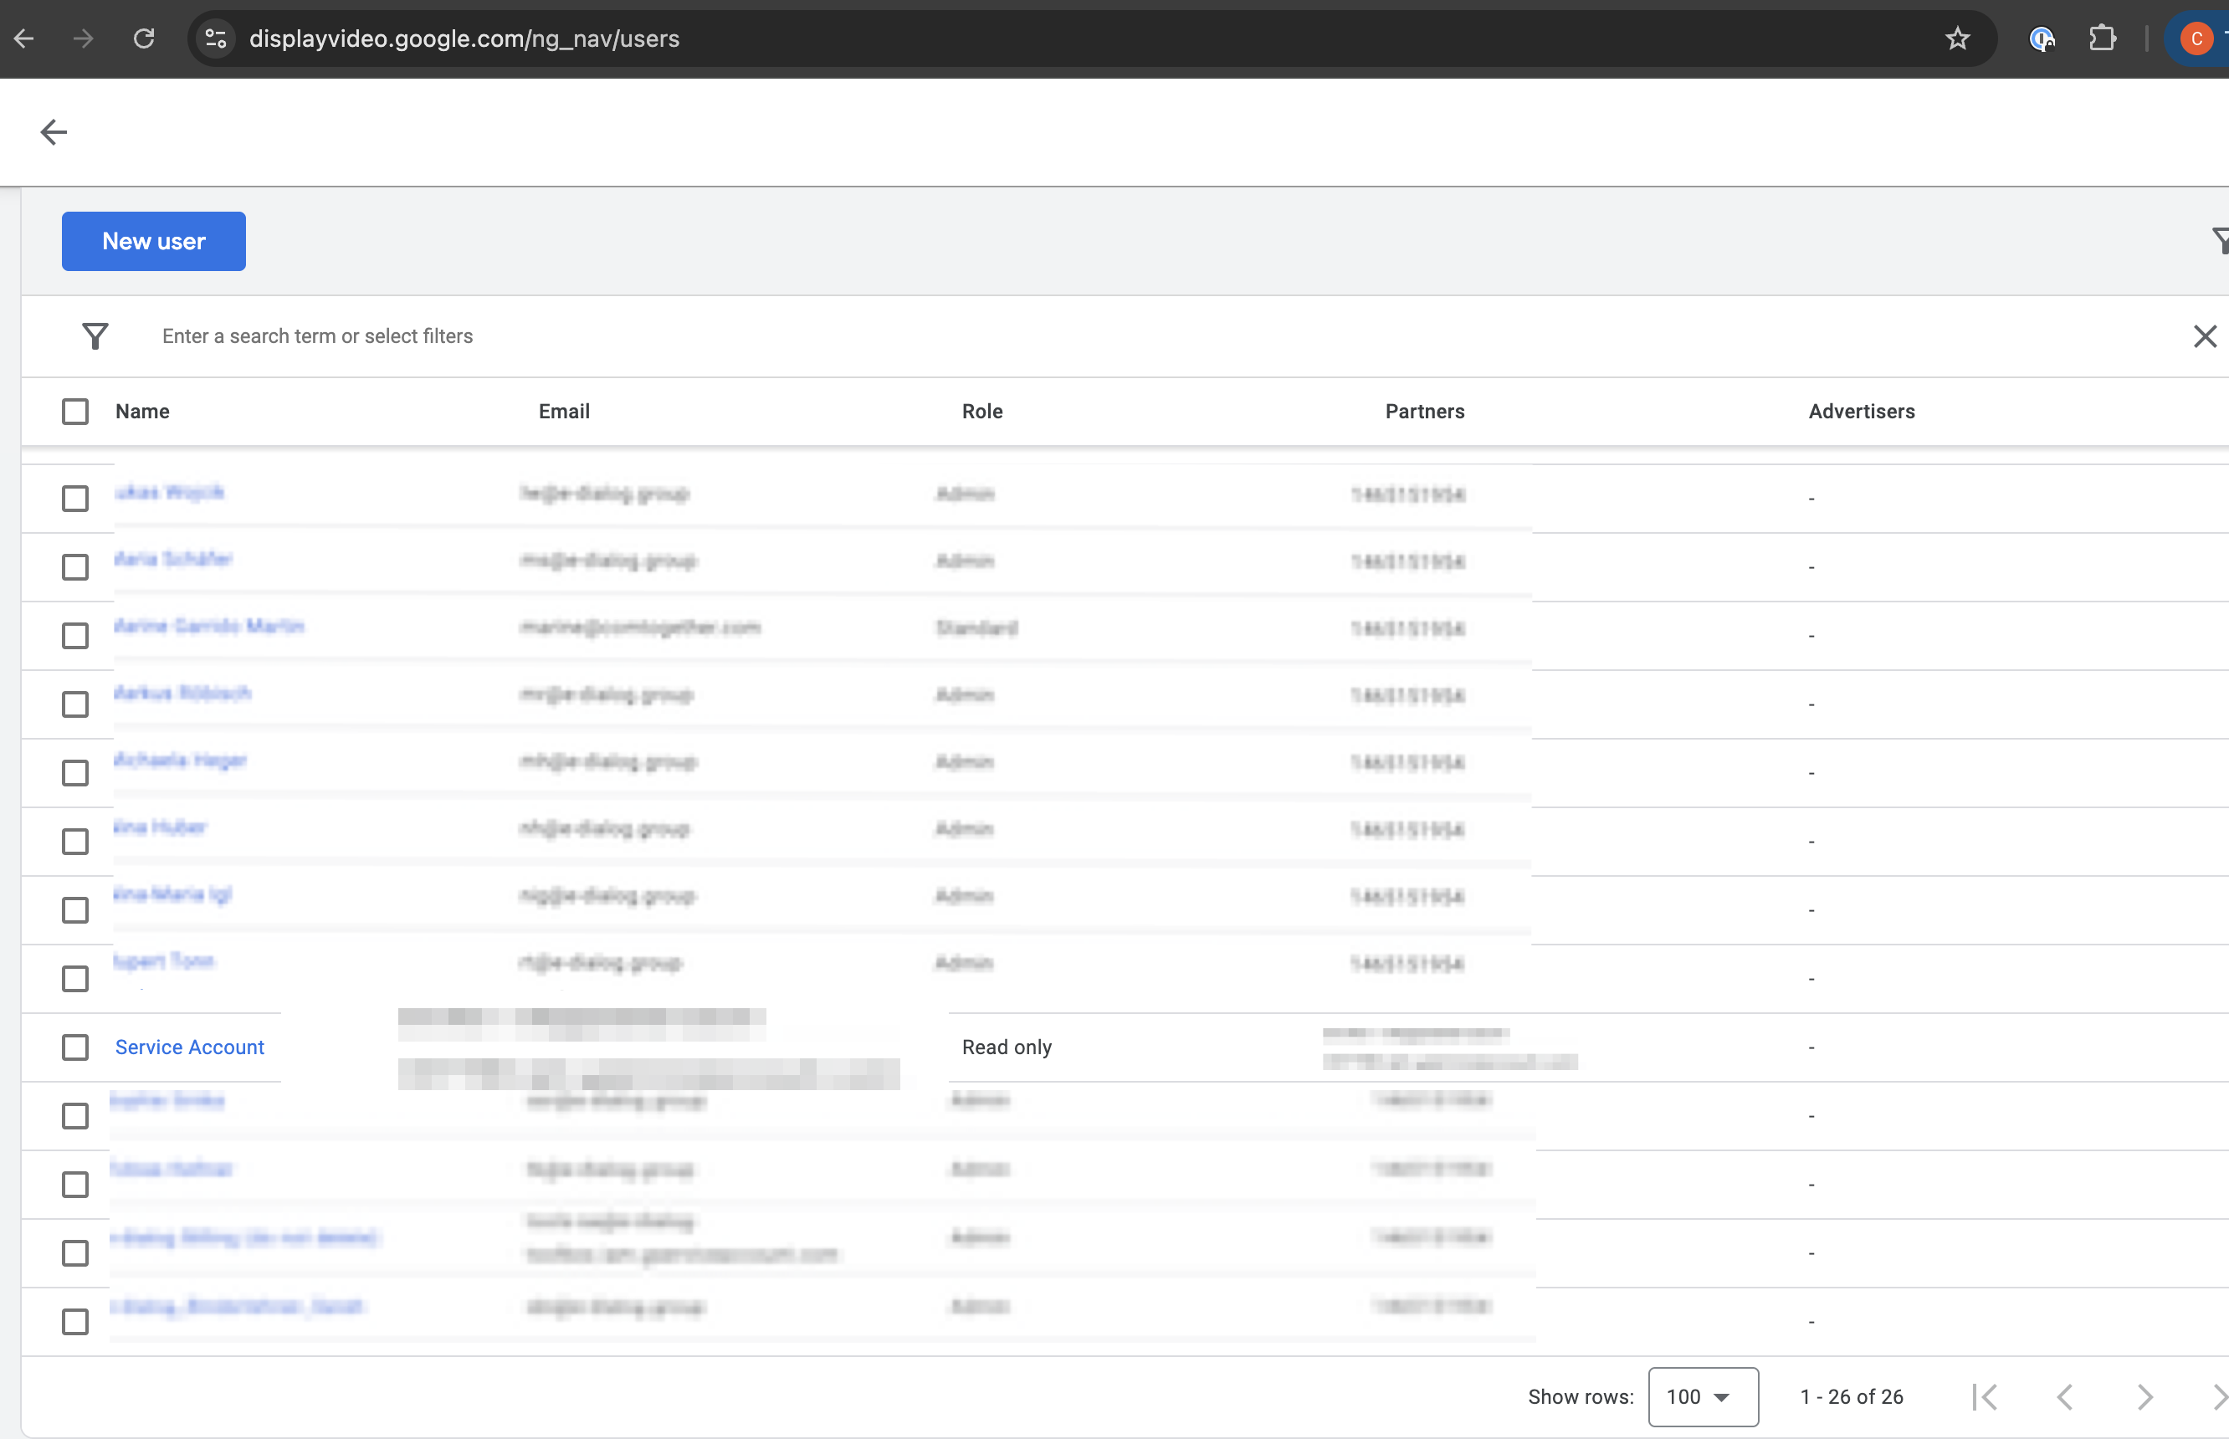The height and width of the screenshot is (1439, 2229).
Task: Click the browser forward arrow
Action: click(83, 38)
